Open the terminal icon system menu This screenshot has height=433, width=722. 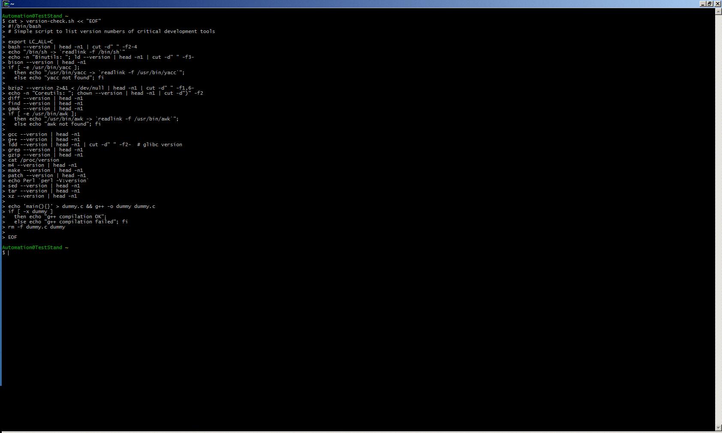tap(6, 4)
